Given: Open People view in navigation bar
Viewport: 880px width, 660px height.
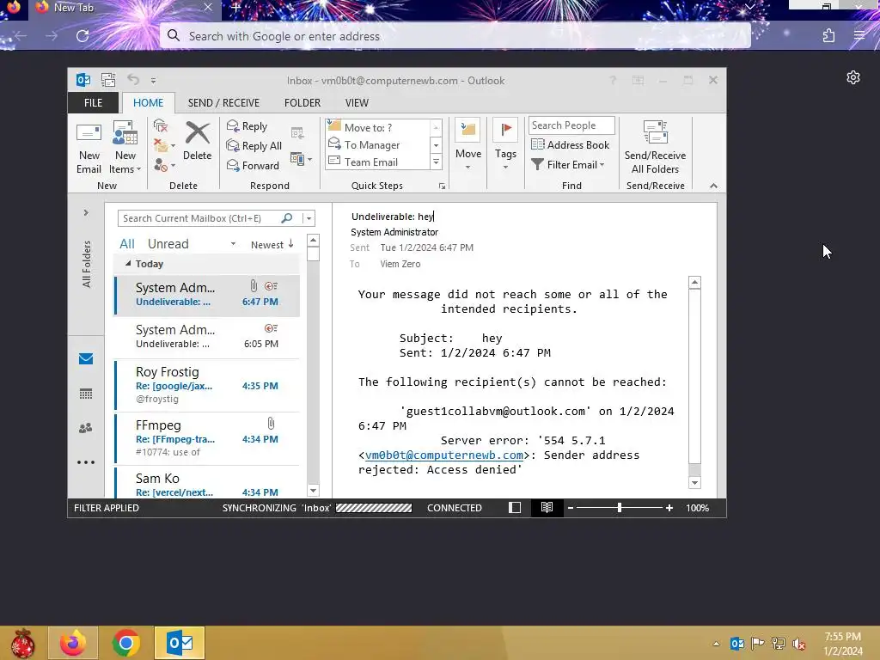Looking at the screenshot, I should 86,428.
